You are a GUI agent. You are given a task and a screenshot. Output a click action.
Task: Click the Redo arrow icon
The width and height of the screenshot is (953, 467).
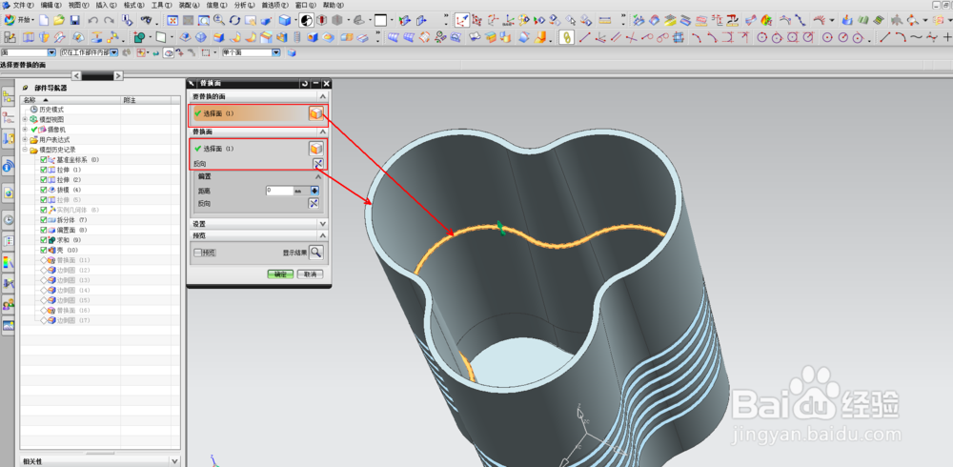[x=109, y=20]
